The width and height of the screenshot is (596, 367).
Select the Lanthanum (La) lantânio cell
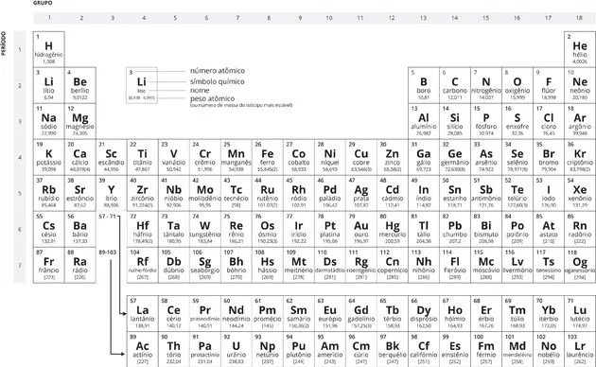tap(143, 314)
